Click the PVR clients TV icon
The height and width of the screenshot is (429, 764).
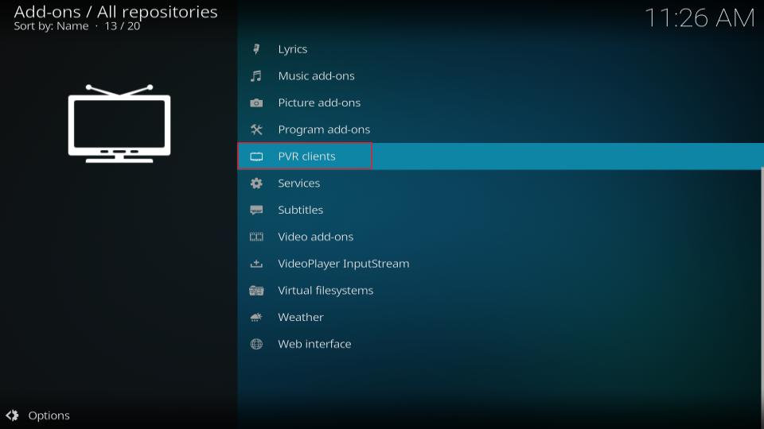(256, 157)
